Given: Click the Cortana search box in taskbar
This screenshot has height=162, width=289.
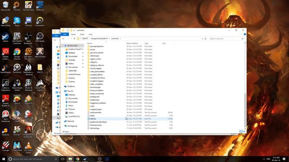Looking at the screenshot, I should [x=33, y=159].
